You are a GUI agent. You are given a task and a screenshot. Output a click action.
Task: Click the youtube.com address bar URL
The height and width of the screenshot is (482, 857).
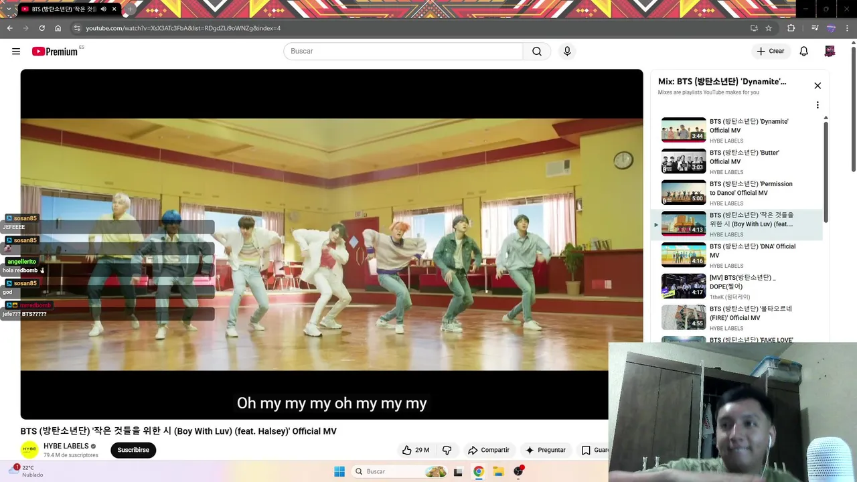[183, 28]
